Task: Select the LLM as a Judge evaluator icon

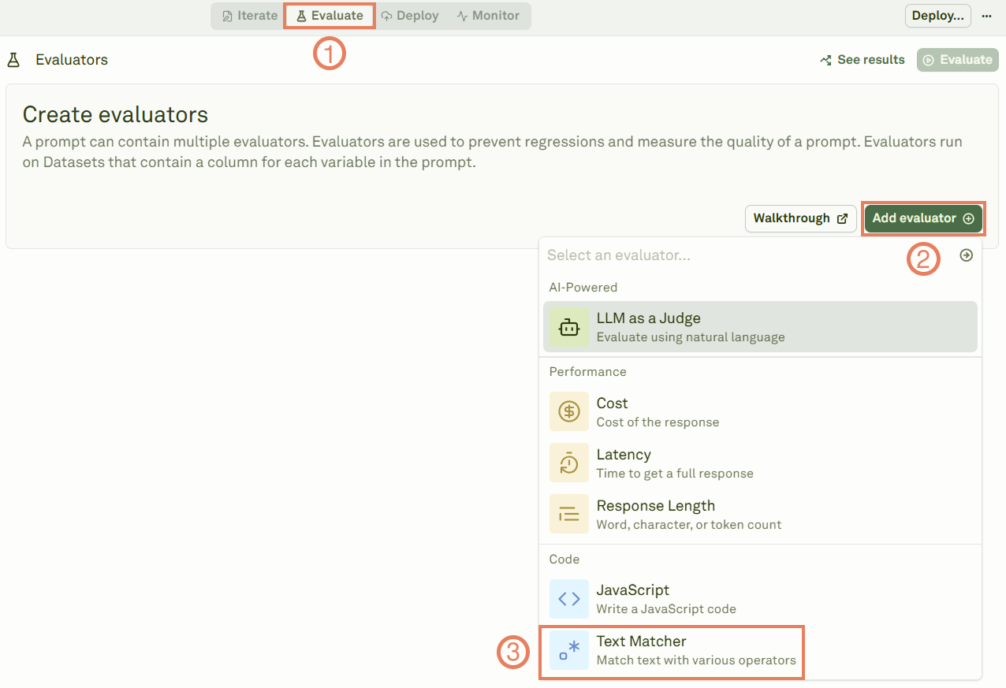Action: tap(568, 326)
